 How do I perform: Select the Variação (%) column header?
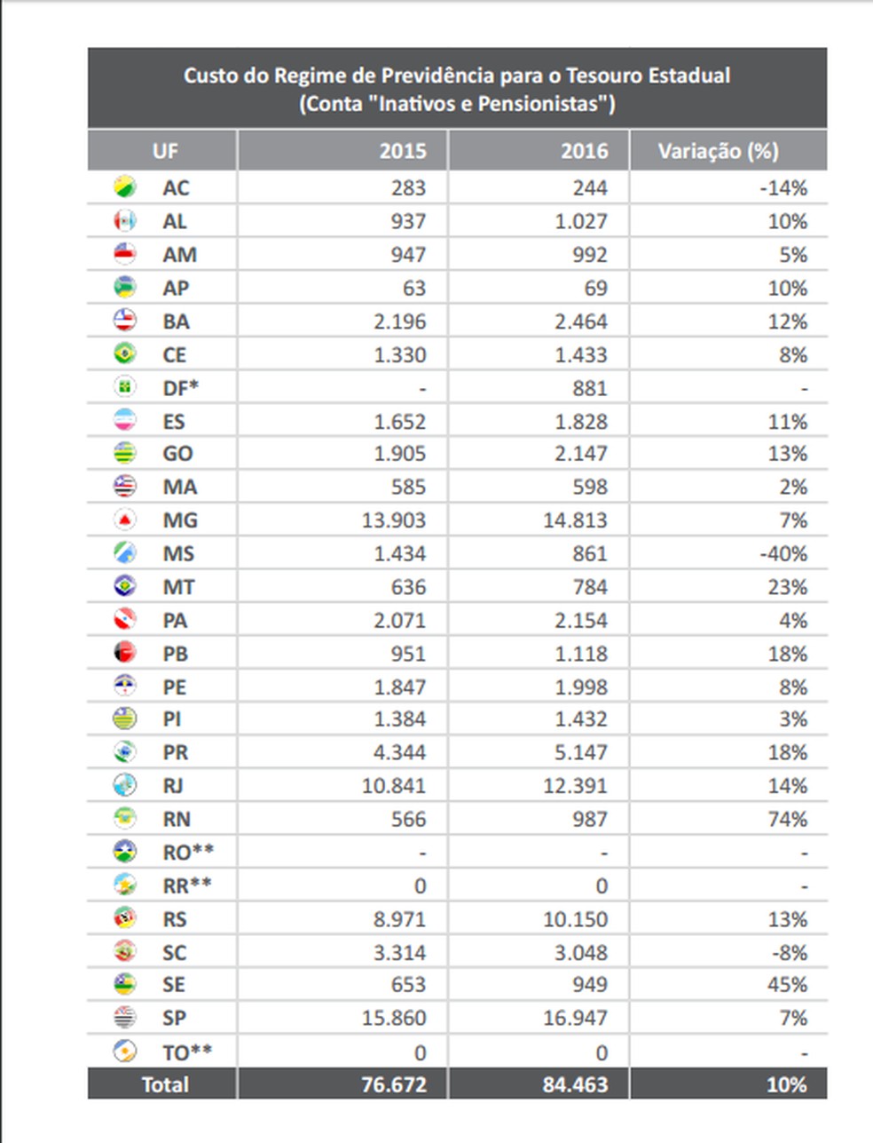718,151
